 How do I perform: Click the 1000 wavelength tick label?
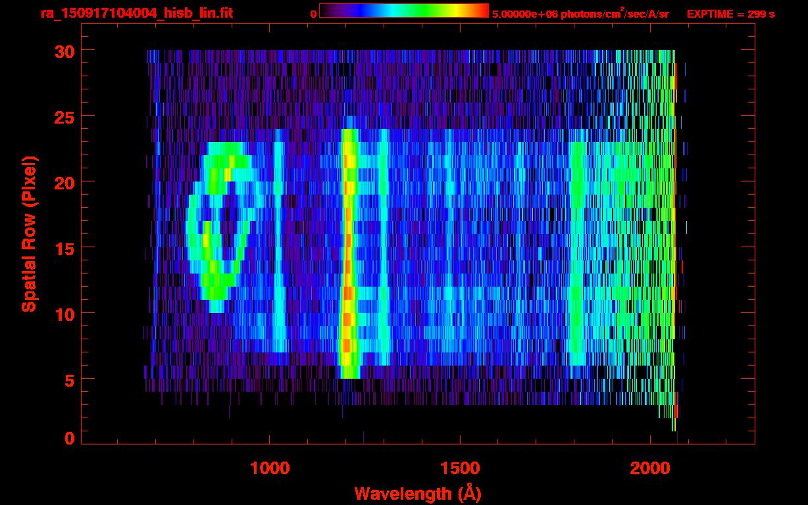[270, 468]
